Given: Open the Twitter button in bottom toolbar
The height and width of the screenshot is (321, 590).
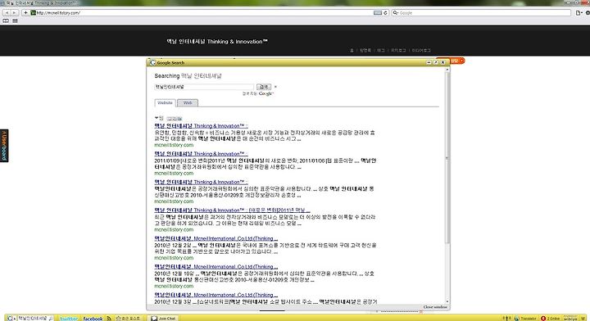Looking at the screenshot, I should point(69,319).
